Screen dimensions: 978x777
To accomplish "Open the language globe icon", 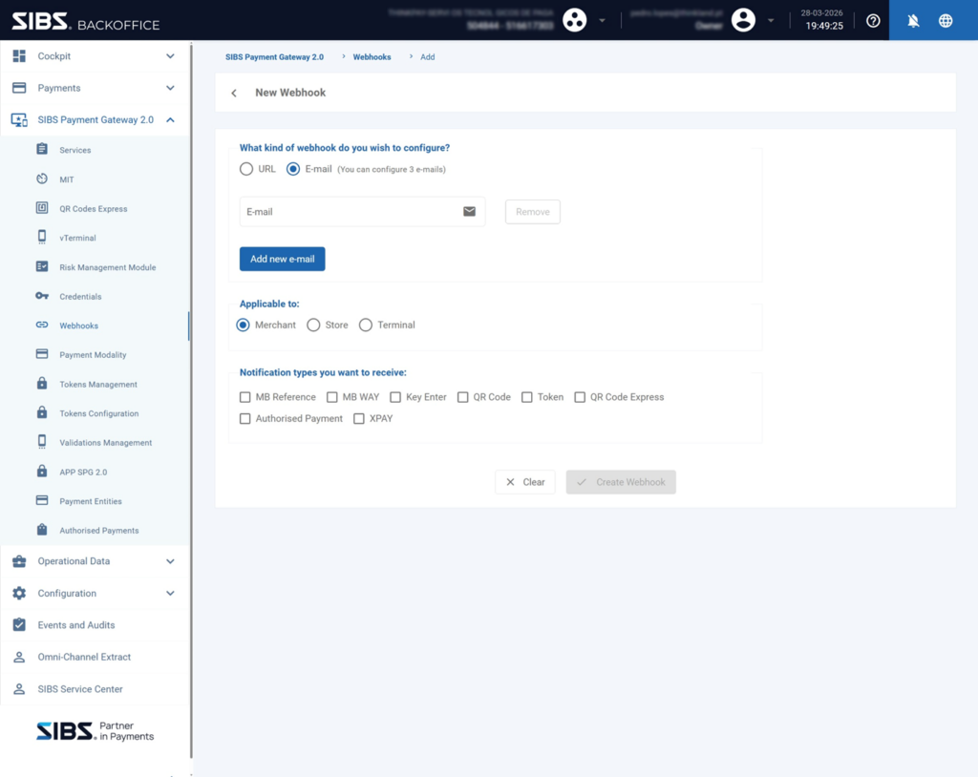I will click(x=946, y=20).
